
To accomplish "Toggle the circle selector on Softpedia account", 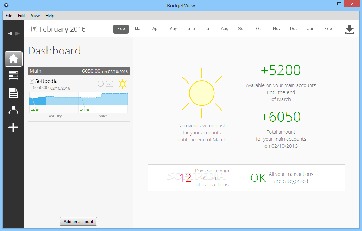I will 100,84.
